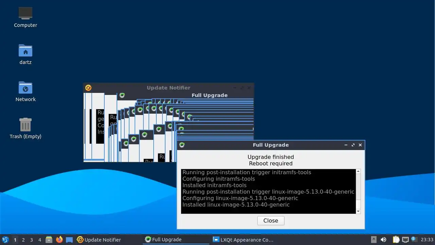
Task: Click the 'Configuring linux-image-5.13.0-40-generic' log line
Action: (240, 198)
